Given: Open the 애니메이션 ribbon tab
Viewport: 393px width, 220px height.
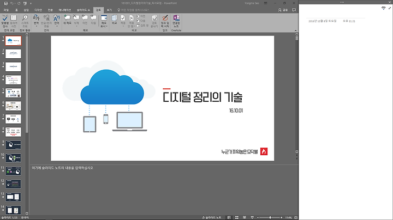Looking at the screenshot, I should click(x=65, y=10).
